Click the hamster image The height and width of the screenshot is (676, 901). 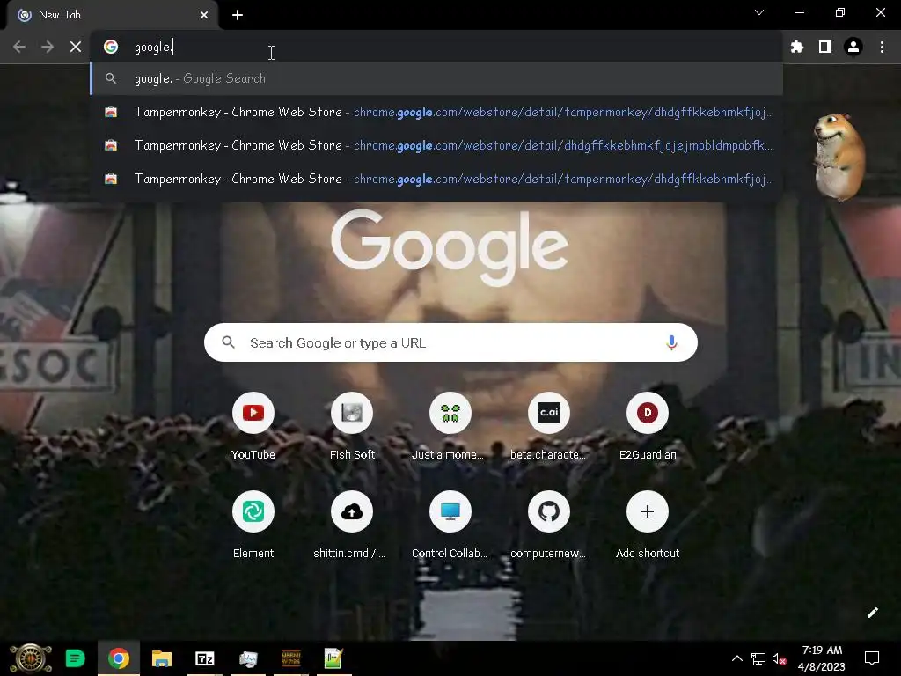tap(839, 157)
